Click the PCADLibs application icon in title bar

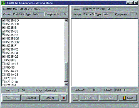(3, 3)
